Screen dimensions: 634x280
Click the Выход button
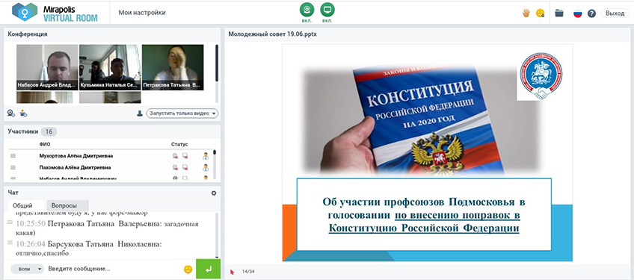(615, 13)
